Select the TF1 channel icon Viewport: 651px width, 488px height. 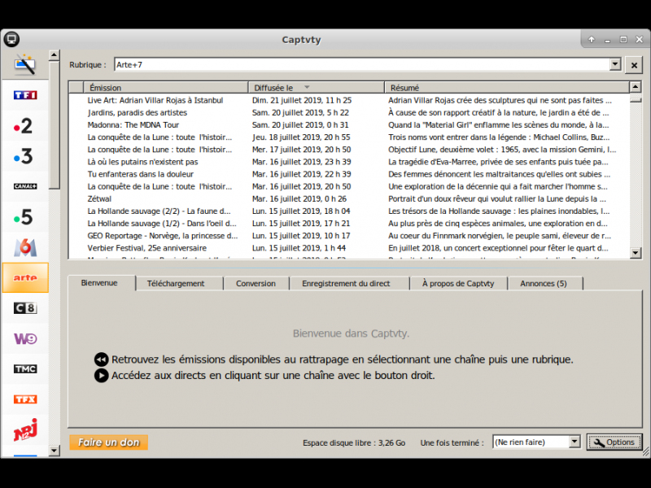point(25,95)
